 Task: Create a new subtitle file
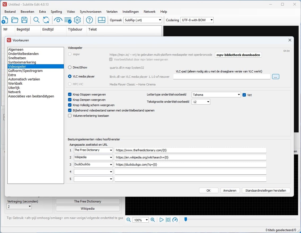click(x=5, y=20)
